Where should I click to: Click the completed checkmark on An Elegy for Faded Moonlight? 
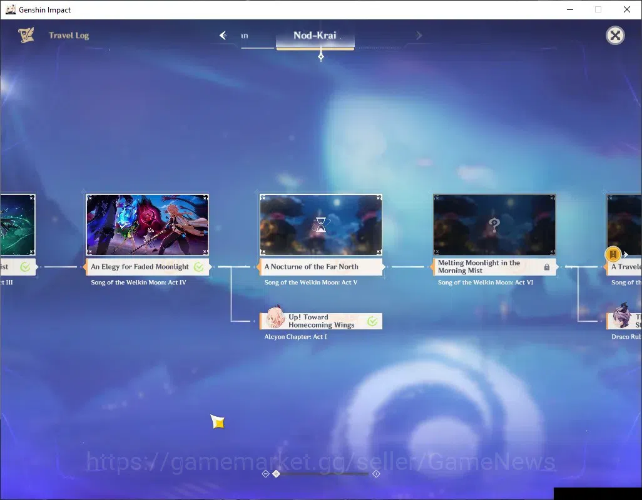click(x=198, y=267)
